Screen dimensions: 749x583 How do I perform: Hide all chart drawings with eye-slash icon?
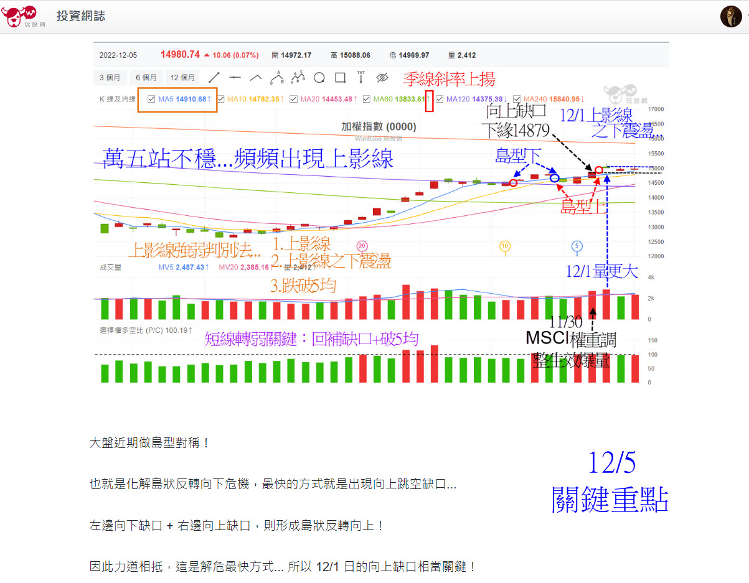point(382,77)
